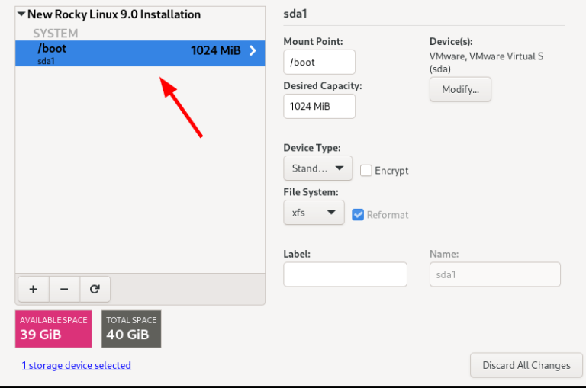This screenshot has width=586, height=388.
Task: Click the chevron arrow on /boot row
Action: click(253, 51)
